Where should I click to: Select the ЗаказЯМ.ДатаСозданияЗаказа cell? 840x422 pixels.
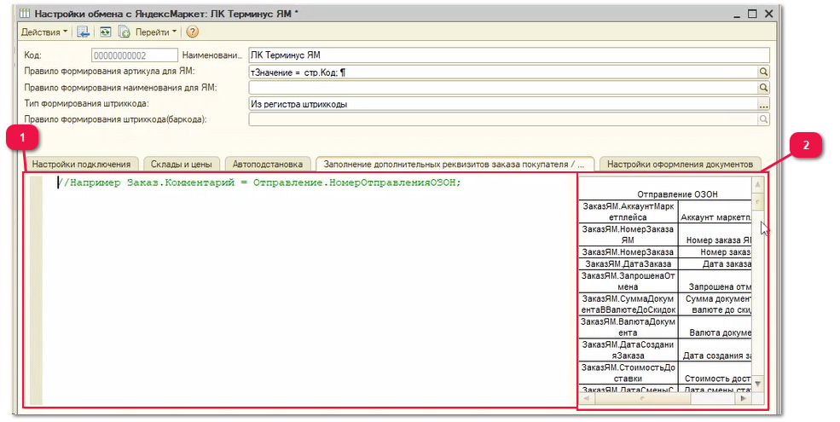628,350
